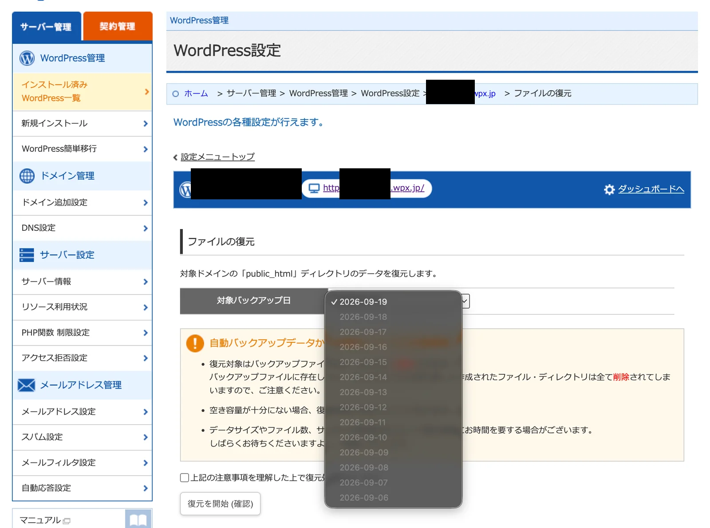Screen dimensions: 710x528
Task: Open 新規インストール menu item
Action: click(83, 124)
